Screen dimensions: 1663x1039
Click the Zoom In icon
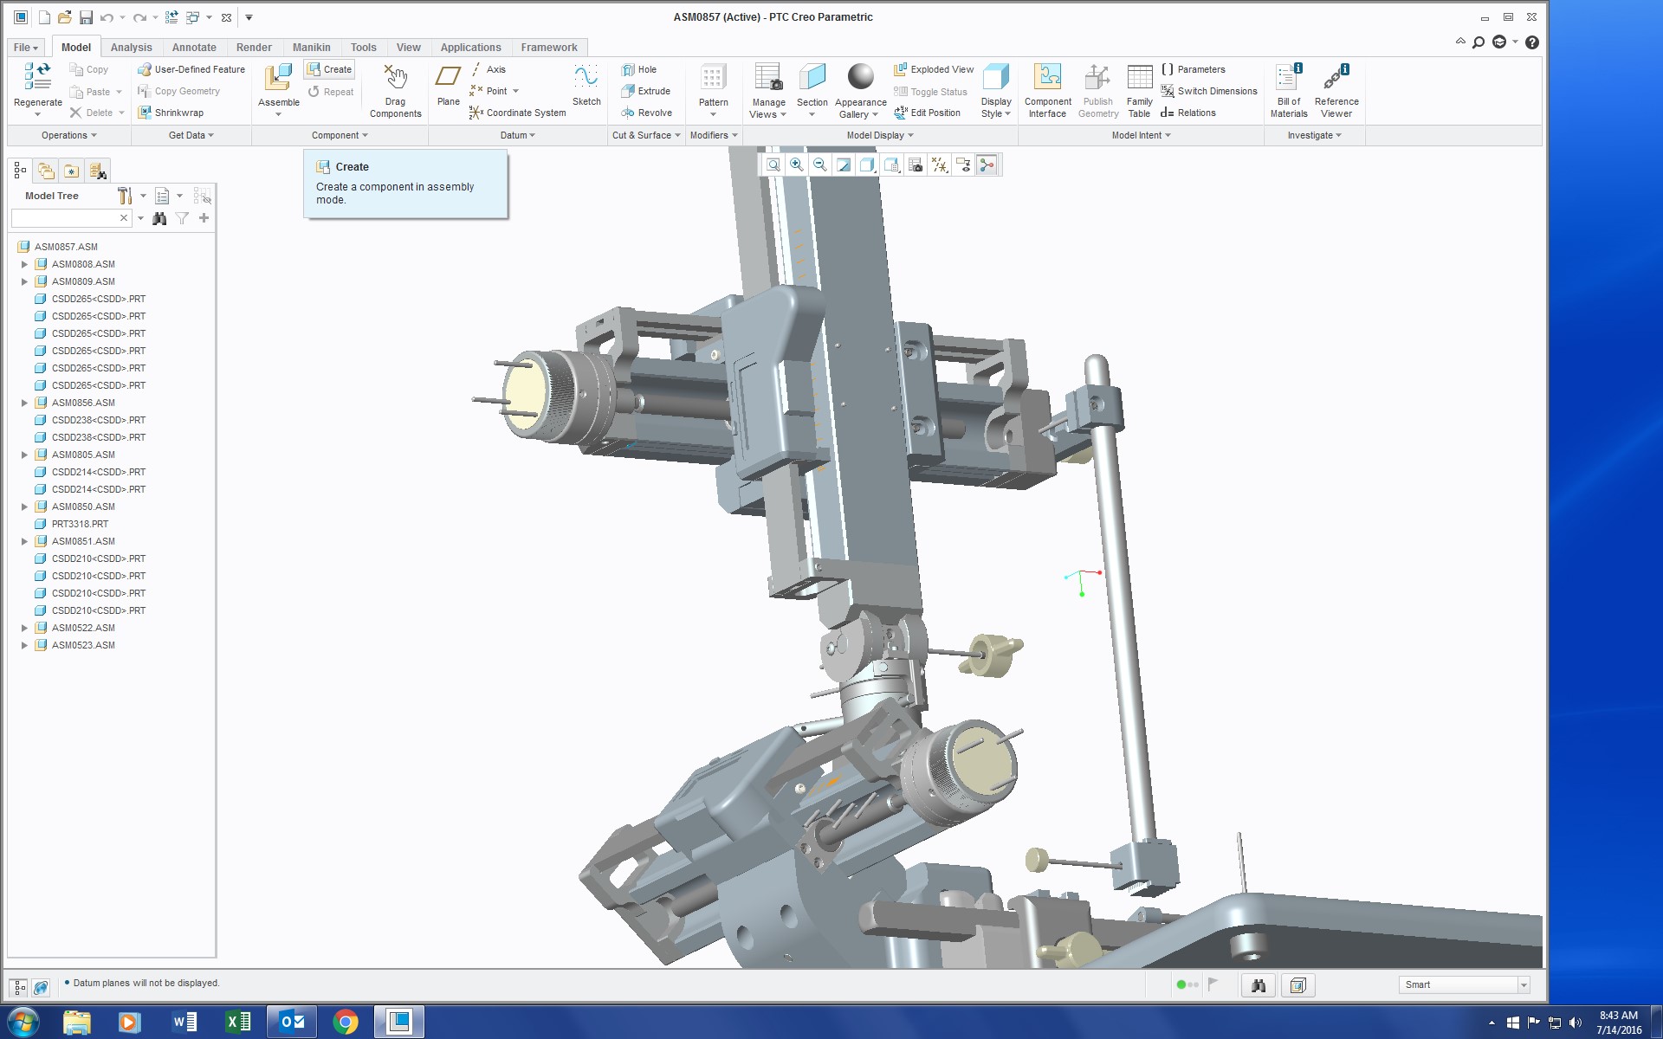[x=797, y=165]
